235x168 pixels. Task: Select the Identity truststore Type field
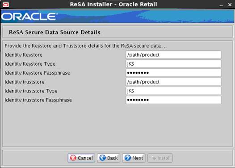pyautogui.click(x=173, y=91)
